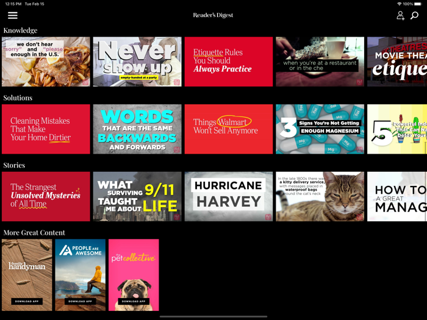This screenshot has height=320, width=427.
Task: Open the 5 powerful indoor plants video
Action: (397, 129)
